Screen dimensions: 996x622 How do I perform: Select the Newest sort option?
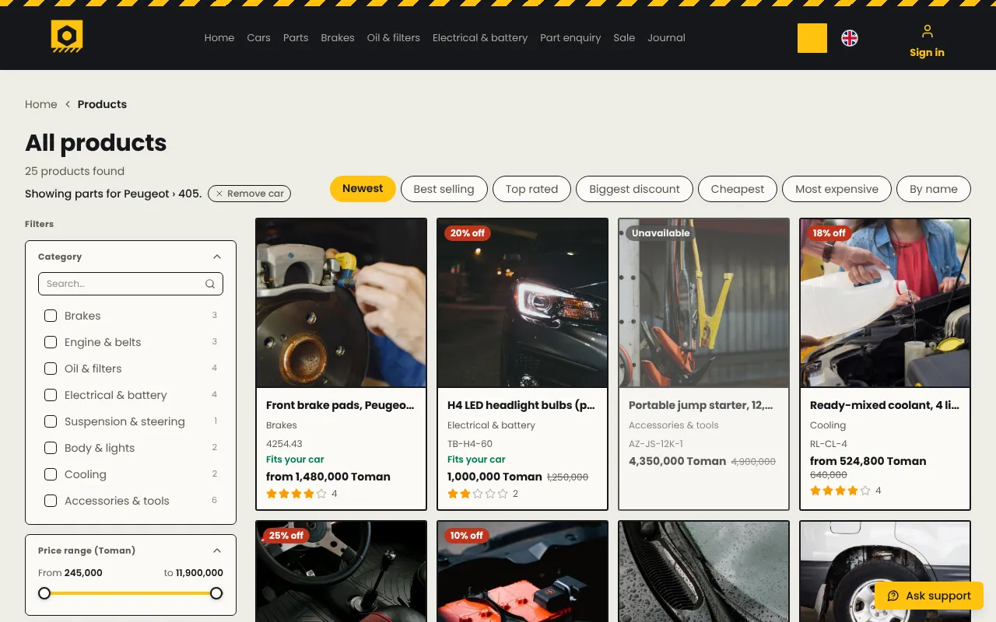(363, 189)
